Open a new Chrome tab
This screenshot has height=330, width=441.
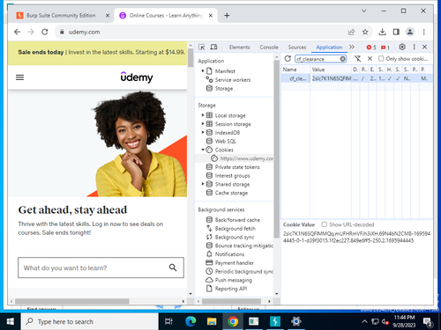coord(227,16)
